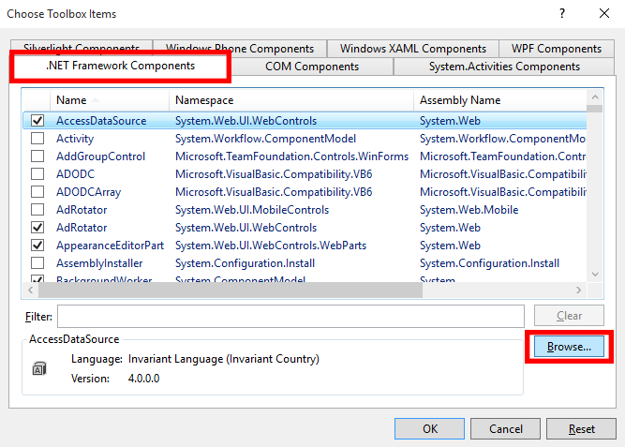Select the AppearanceEditorPart list entry
625x447 pixels.
pyautogui.click(x=110, y=246)
